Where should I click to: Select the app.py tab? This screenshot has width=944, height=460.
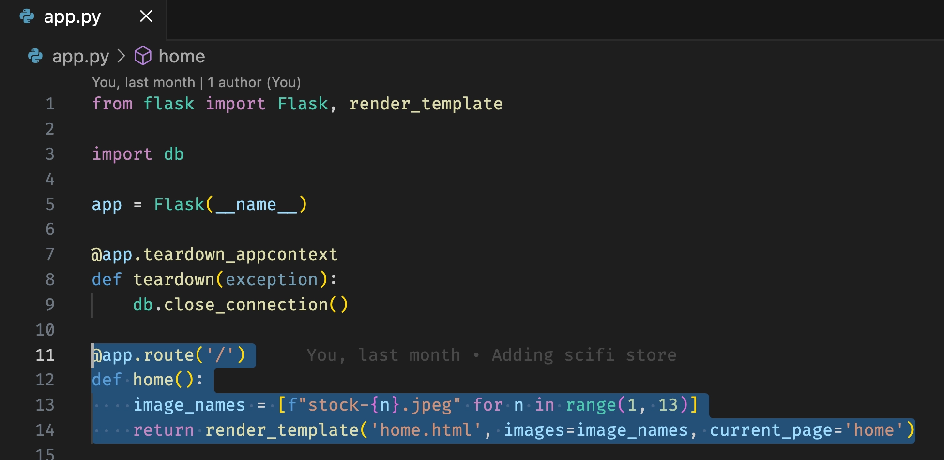pyautogui.click(x=73, y=16)
